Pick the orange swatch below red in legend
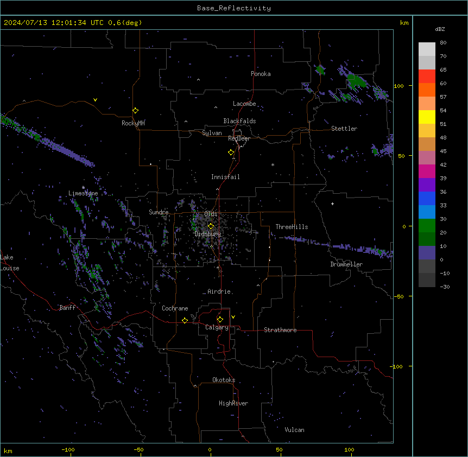Screen dimensions: 468x457 (427, 90)
